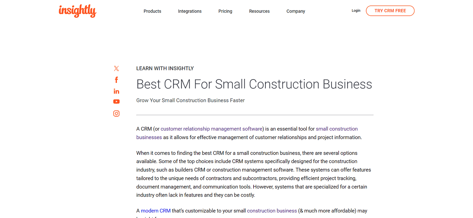Open the Resources dropdown in the navbar

click(x=259, y=11)
